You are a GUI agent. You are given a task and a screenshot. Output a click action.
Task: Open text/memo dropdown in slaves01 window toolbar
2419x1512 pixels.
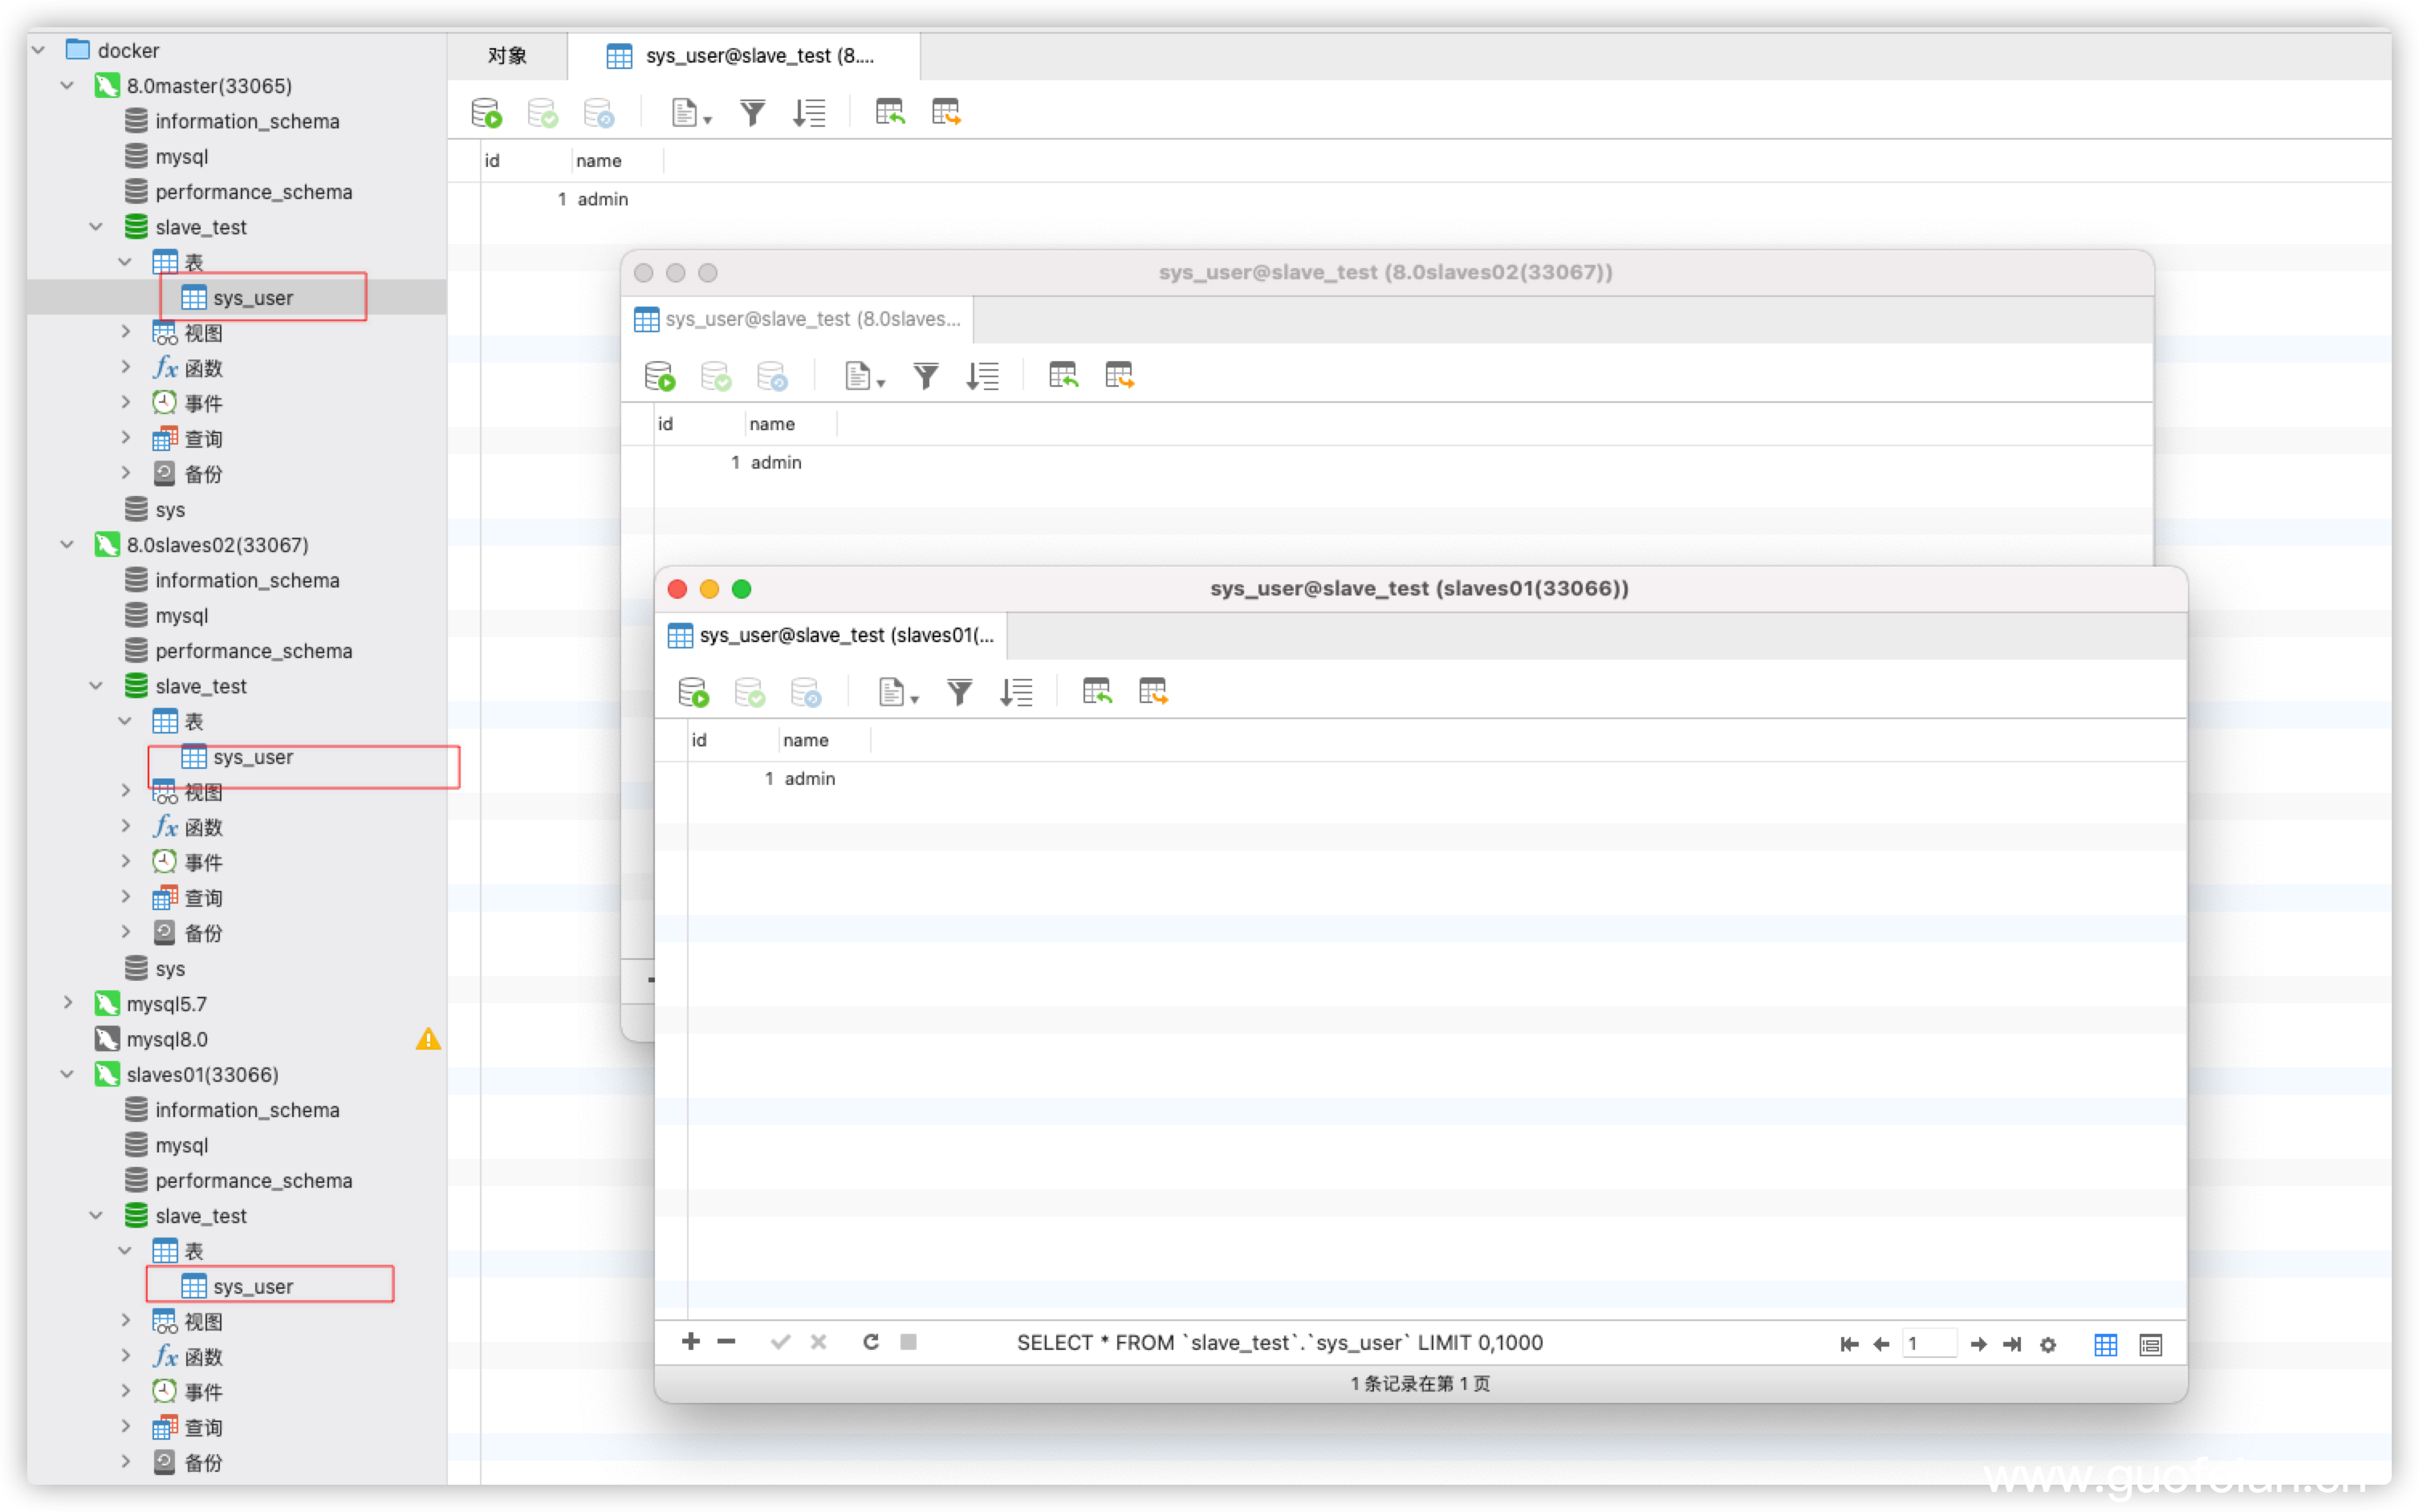click(x=898, y=692)
